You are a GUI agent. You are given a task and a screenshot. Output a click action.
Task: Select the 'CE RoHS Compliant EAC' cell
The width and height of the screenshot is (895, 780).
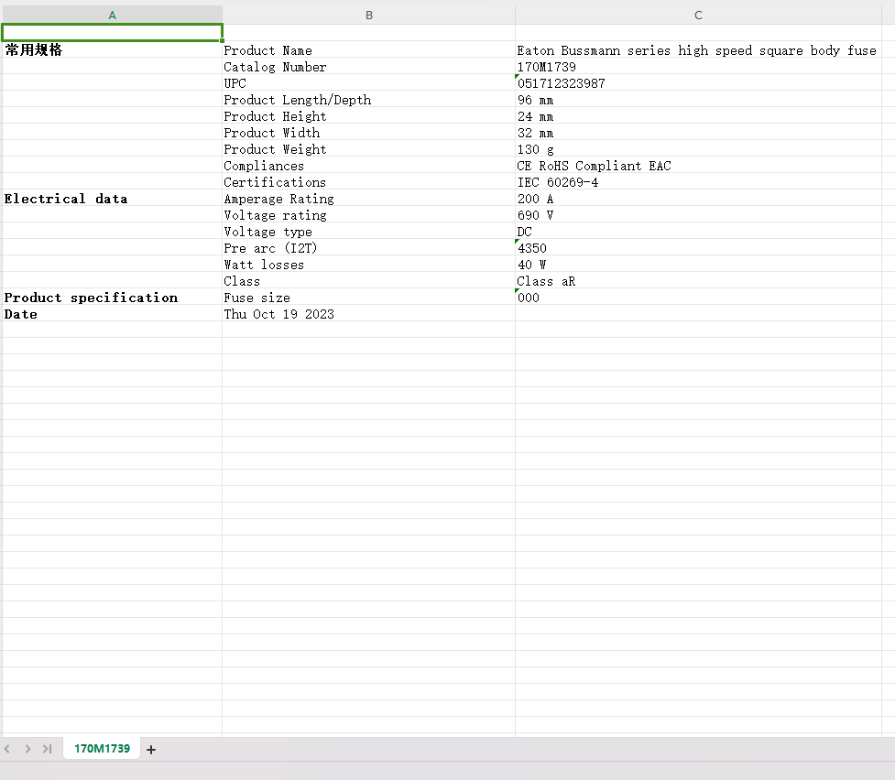tap(698, 166)
